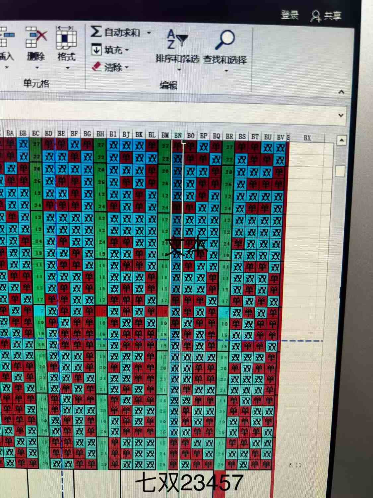Select column header BD
This screenshot has width=373, height=498.
(49, 133)
